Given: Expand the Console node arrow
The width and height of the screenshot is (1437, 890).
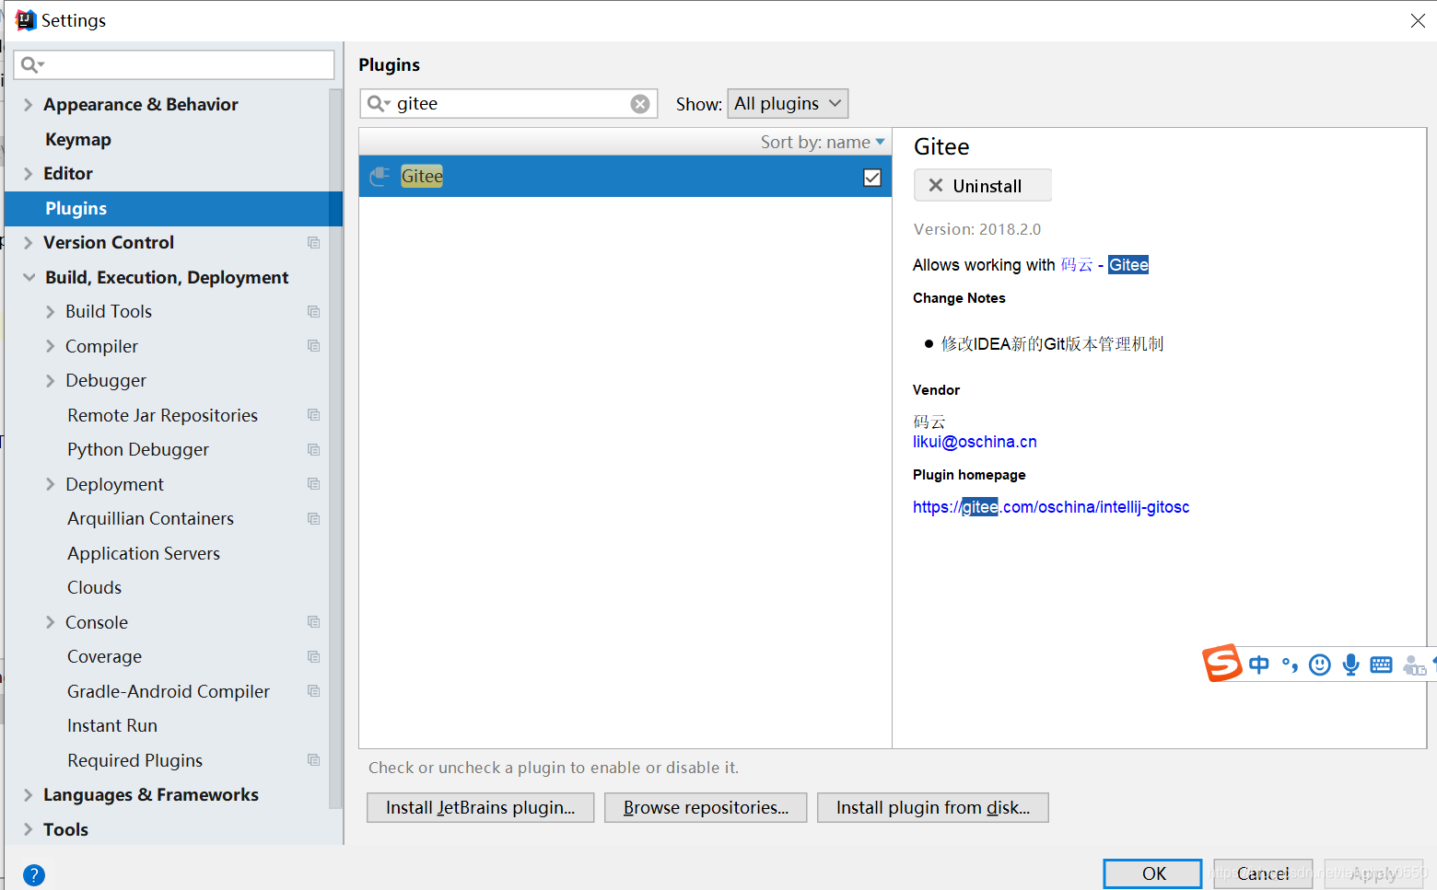Looking at the screenshot, I should 50,622.
